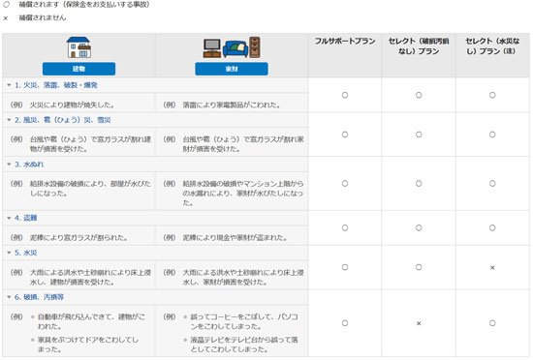Click ○ for 水ぬれ row under セレクト（水災なし）
533x360 pixels.
[x=492, y=184]
